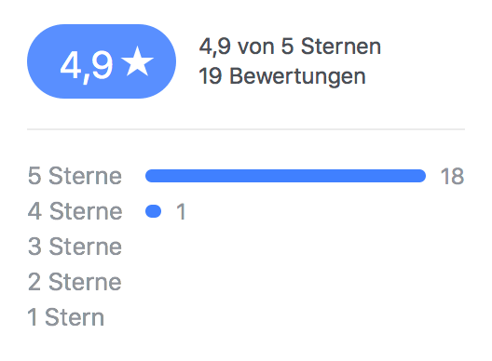Select the 1 Stern row label
The image size is (492, 361).
tap(66, 318)
